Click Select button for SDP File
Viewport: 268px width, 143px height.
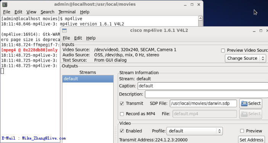[x=251, y=103]
